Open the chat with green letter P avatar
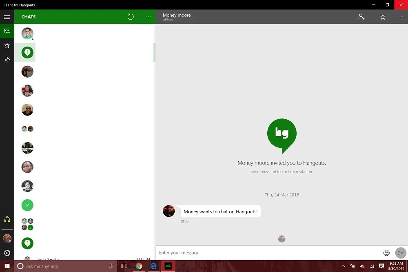The width and height of the screenshot is (408, 272). coord(27,205)
